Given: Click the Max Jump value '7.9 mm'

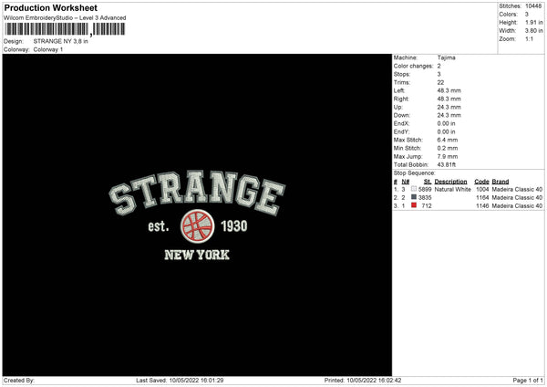Looking at the screenshot, I should point(448,156).
